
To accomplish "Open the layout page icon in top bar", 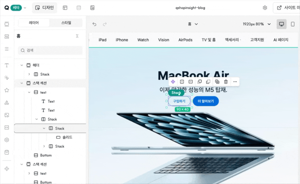I will pyautogui.click(x=65, y=8).
